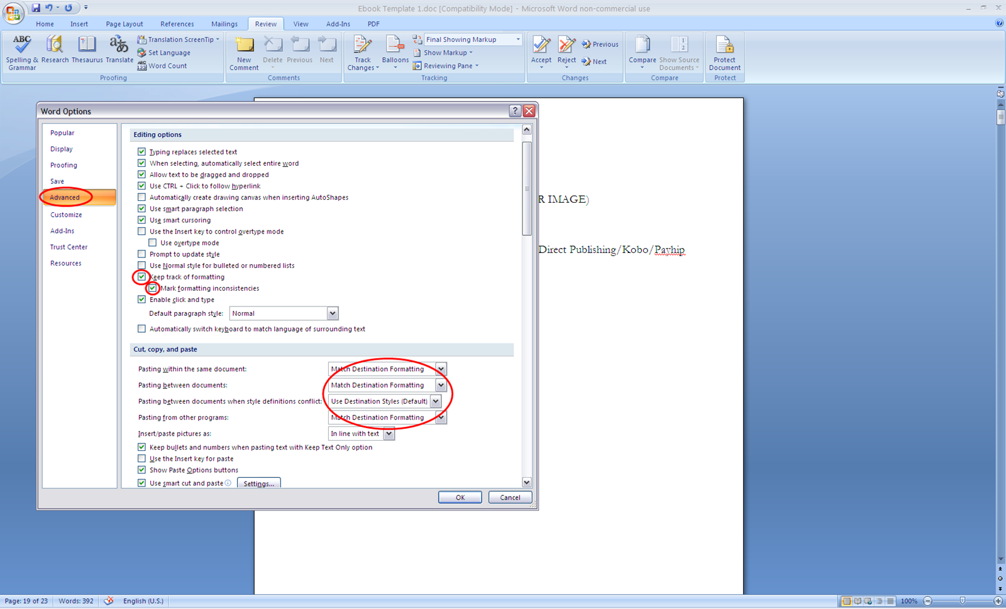Confirm options by clicking OK
Screen dimensions: 1006x609
(460, 497)
